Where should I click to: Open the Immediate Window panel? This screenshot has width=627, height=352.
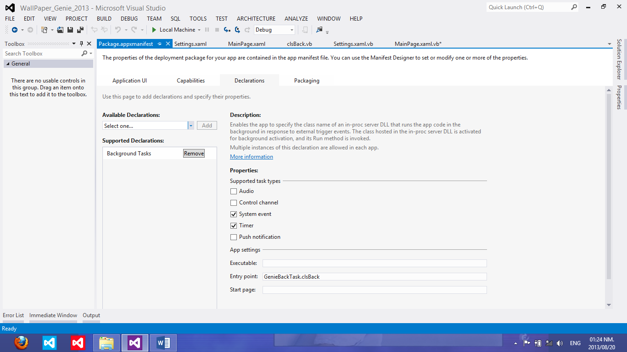coord(53,315)
